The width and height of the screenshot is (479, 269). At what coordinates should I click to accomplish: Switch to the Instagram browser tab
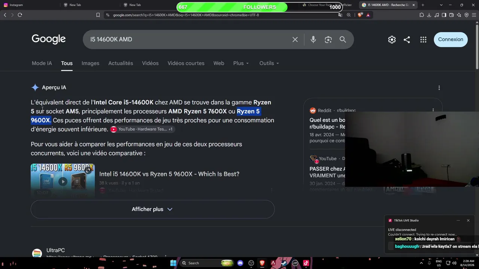tap(30, 5)
